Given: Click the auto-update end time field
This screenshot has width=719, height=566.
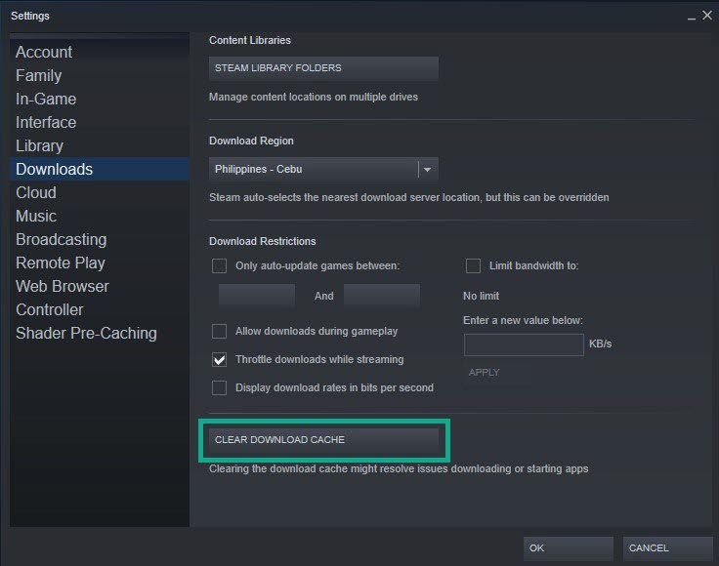Looking at the screenshot, I should [x=382, y=296].
